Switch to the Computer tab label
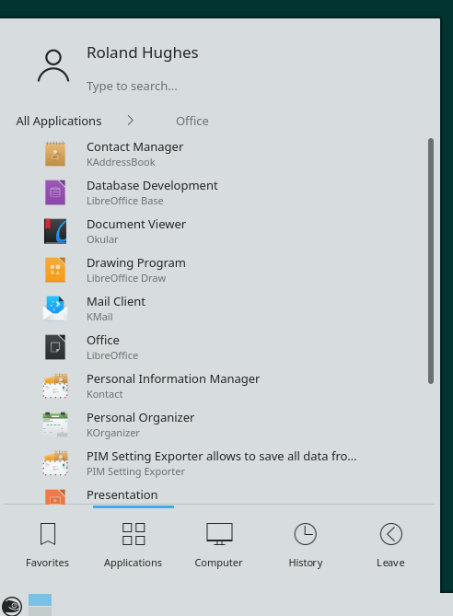453x616 pixels. coord(218,563)
